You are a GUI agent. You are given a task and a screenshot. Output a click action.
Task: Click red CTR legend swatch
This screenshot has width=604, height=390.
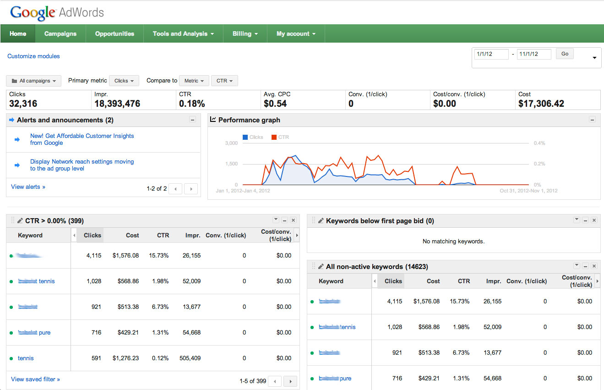point(274,137)
